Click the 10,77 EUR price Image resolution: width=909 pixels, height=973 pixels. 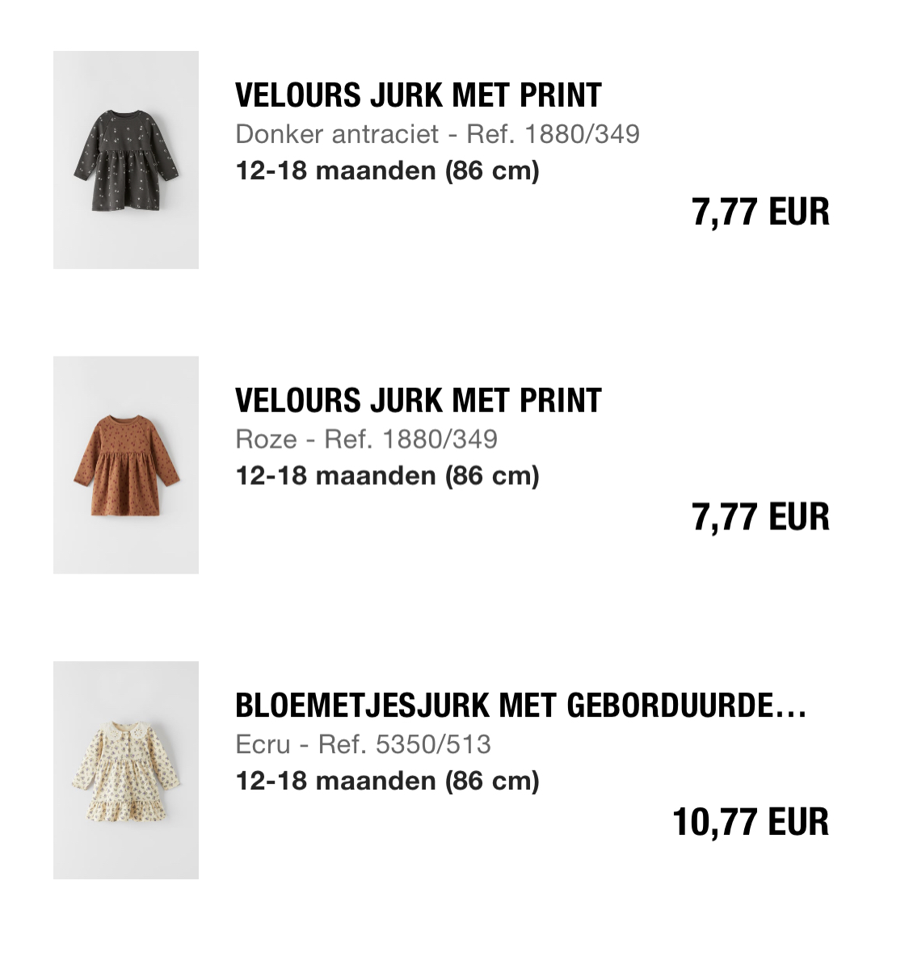point(751,822)
